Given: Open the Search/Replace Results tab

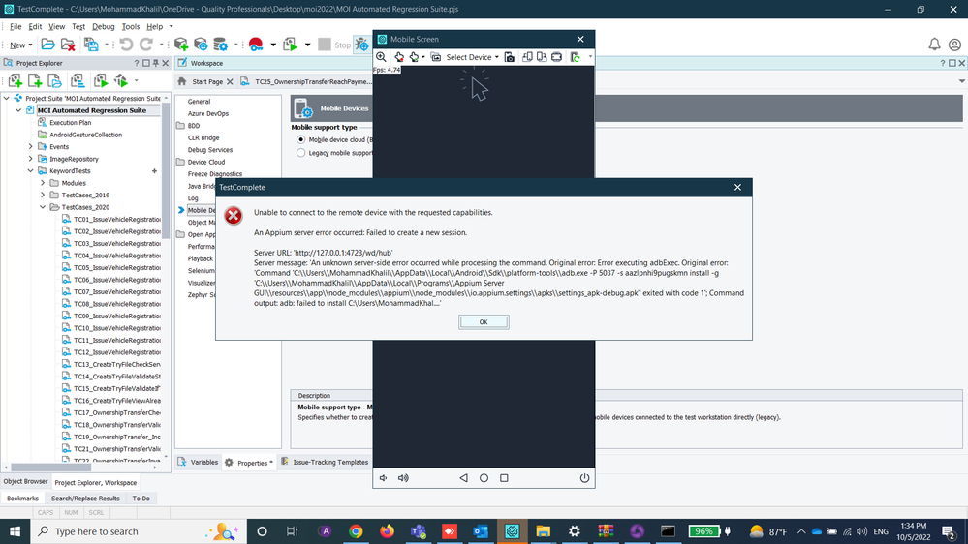Looking at the screenshot, I should 85,499.
